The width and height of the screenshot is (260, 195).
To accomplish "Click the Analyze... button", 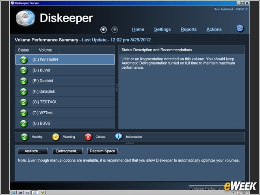I will [33, 151].
